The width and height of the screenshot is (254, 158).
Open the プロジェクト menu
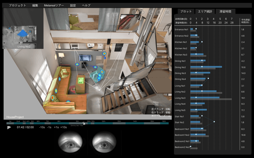click(18, 5)
